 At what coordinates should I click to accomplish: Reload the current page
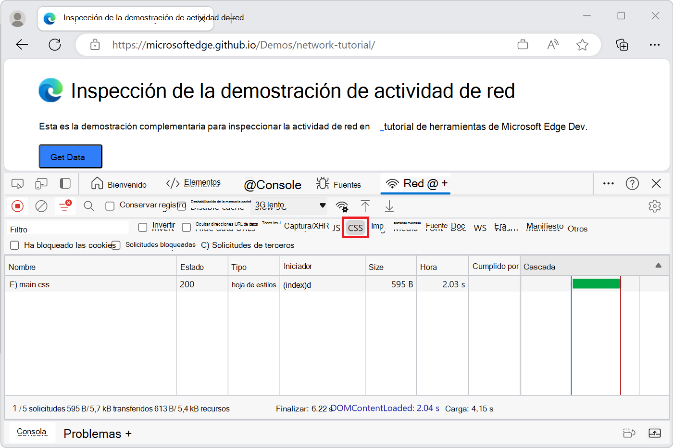(54, 44)
